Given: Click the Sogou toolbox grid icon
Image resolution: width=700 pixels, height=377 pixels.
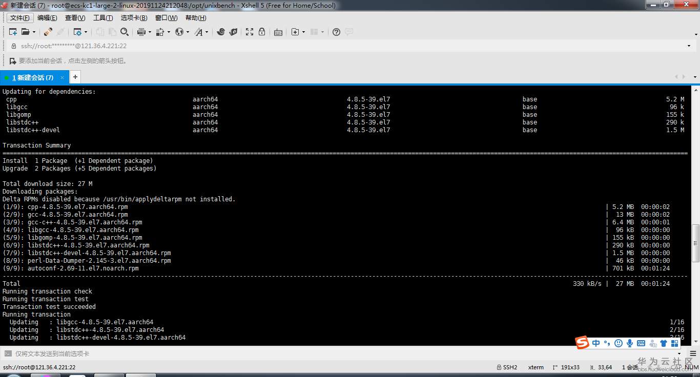Looking at the screenshot, I should (675, 343).
